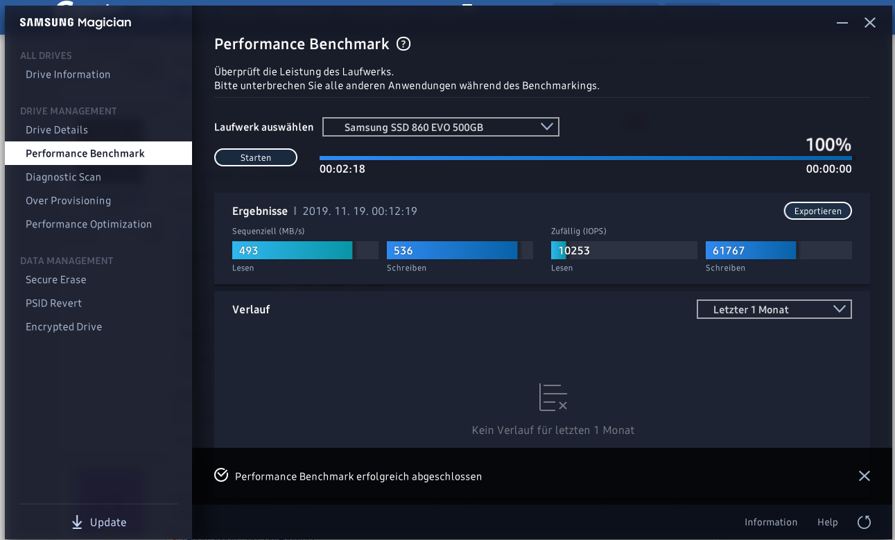Open Encrypted Drive section

64,326
